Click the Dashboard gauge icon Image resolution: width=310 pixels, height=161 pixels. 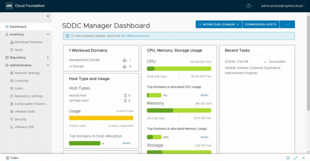[x=7, y=26]
